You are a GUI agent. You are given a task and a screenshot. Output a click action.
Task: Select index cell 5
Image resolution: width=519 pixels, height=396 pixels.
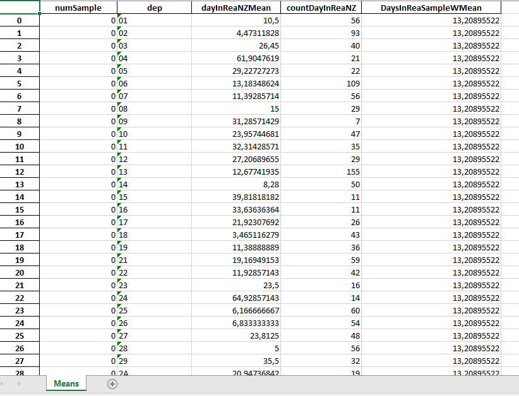point(20,84)
